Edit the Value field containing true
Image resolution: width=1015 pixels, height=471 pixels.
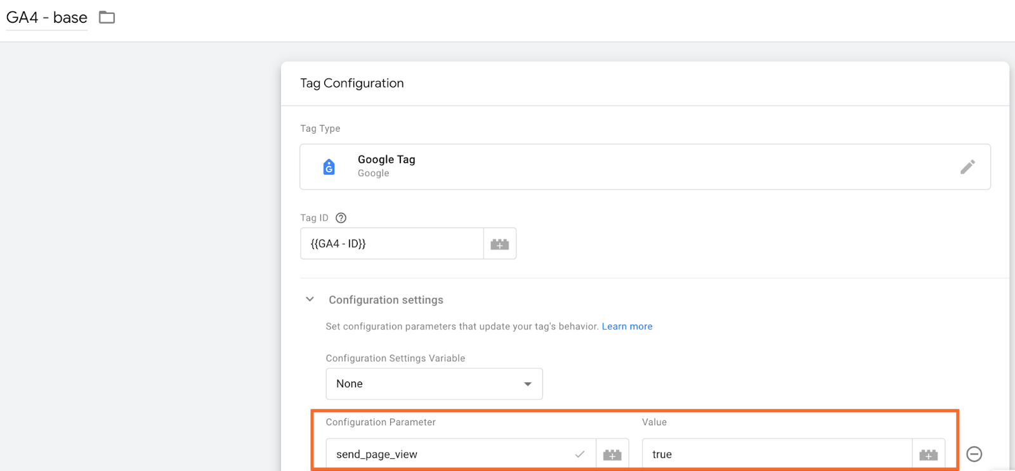(x=777, y=455)
